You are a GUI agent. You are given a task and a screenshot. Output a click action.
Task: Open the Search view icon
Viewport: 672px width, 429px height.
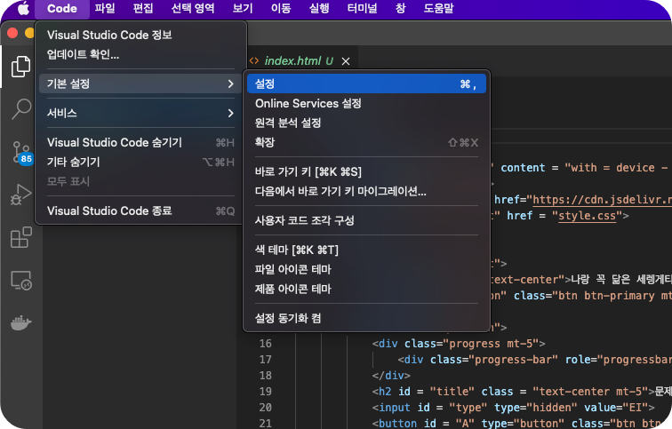(20, 108)
